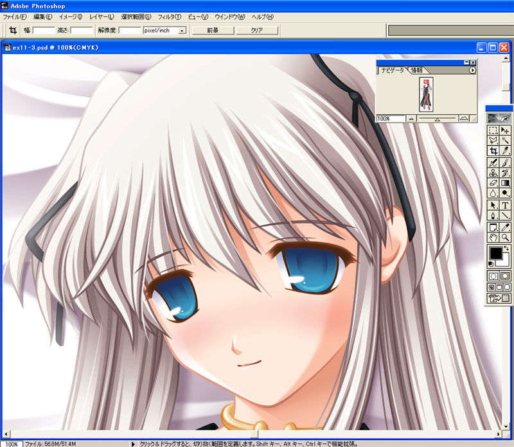Select the Polygonal Lasso tool
The width and height of the screenshot is (514, 447).
tap(493, 141)
